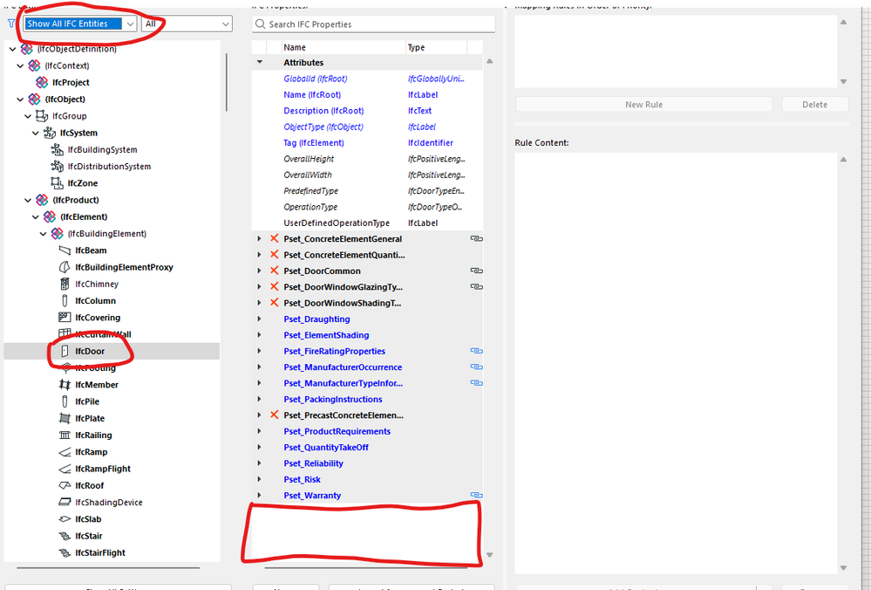Click red X on Pset_DoorWindowShadingT...
Viewport: 871px width, 590px height.
click(x=274, y=303)
